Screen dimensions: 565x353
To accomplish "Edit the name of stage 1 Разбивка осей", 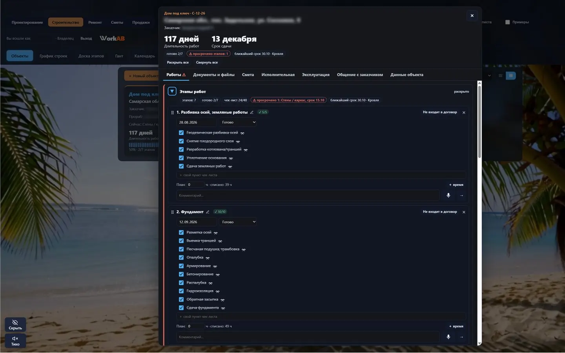I will coord(252,112).
